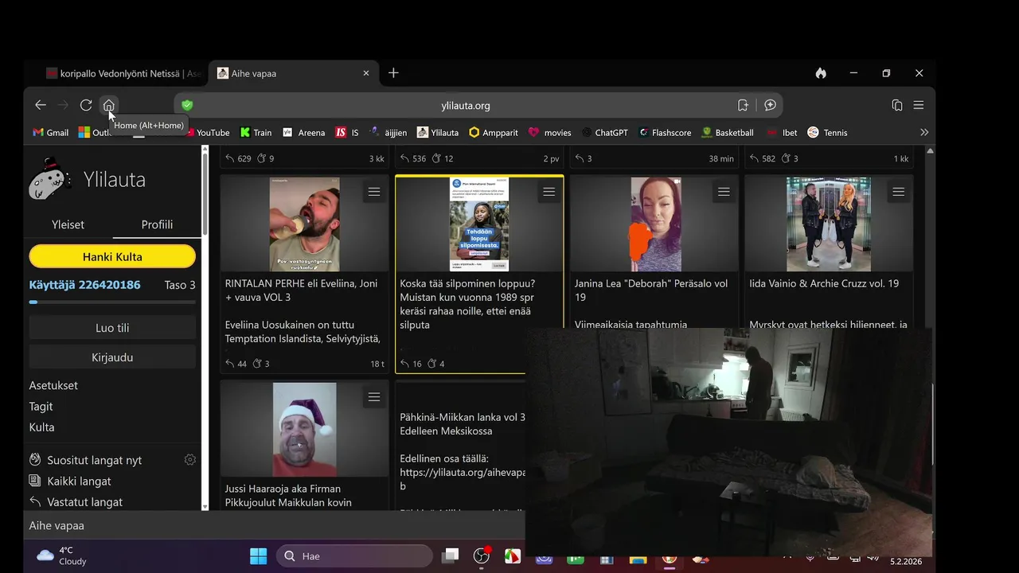
Task: Open a new tab with the plus button
Action: 393,73
